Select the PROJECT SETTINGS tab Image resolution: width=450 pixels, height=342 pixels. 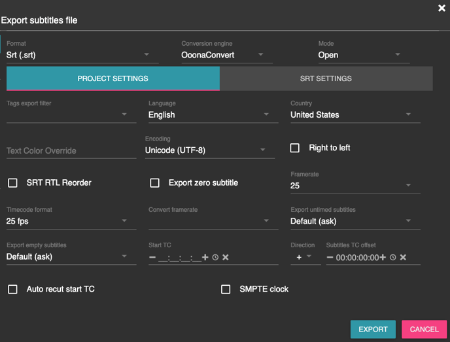pos(113,78)
